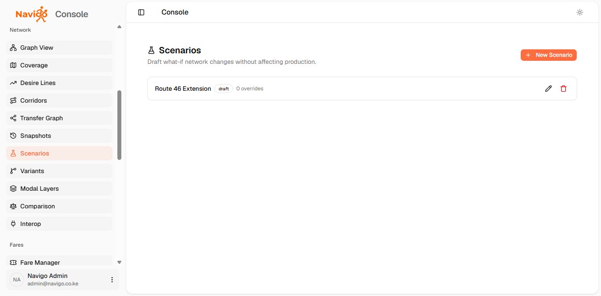Delete Route 46 Extension using trash icon
Viewport: 601px width, 296px height.
pos(563,89)
